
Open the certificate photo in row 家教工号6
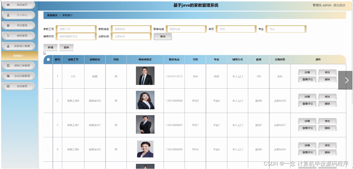click(x=145, y=149)
